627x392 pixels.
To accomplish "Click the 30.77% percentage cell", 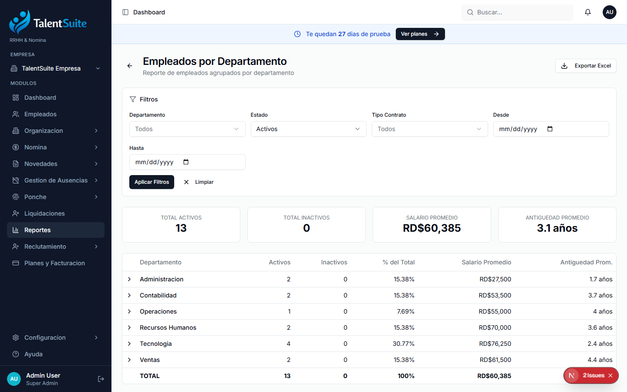I will [404, 344].
